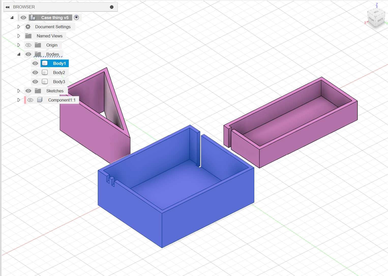This screenshot has height=276, width=388.
Task: Collapse the Browser panel using the double arrows
Action: pos(7,7)
